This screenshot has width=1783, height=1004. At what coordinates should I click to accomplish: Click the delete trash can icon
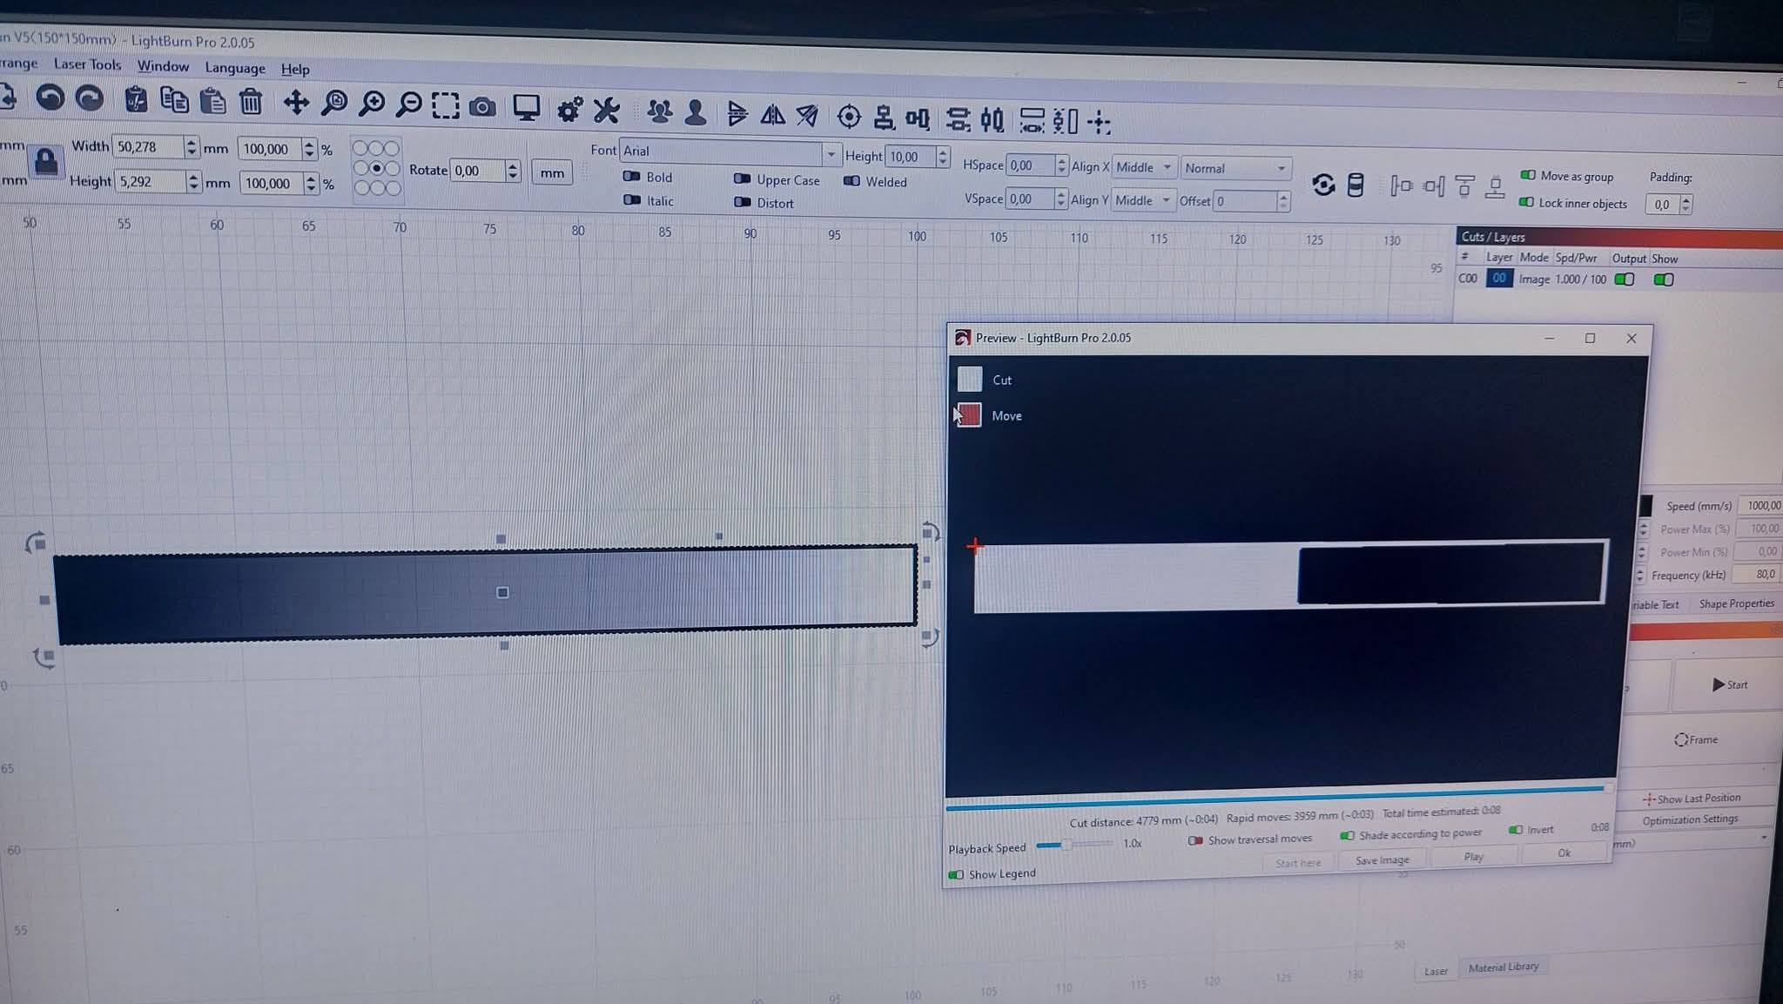click(251, 103)
